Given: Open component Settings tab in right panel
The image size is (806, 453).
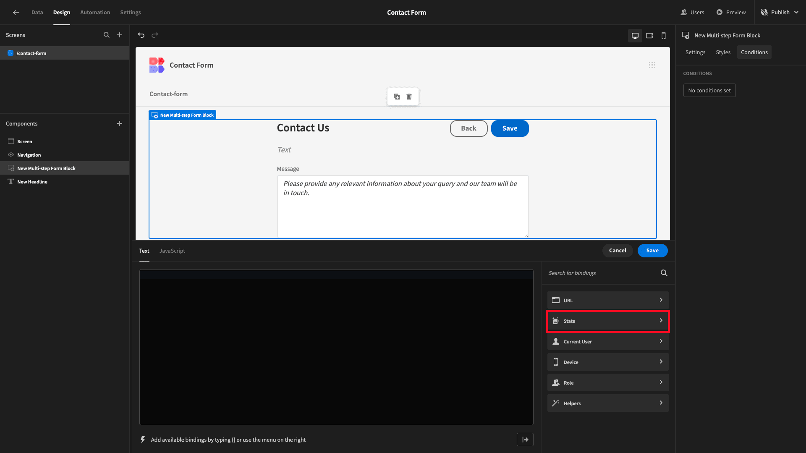Looking at the screenshot, I should (695, 52).
